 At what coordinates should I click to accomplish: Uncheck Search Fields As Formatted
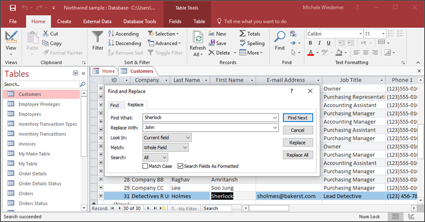180,166
